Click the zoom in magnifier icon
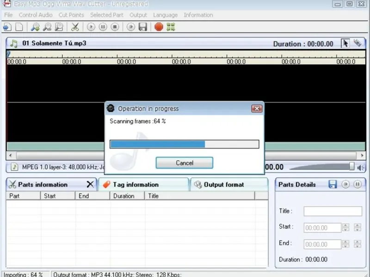The height and width of the screenshot is (277, 370). point(35,27)
